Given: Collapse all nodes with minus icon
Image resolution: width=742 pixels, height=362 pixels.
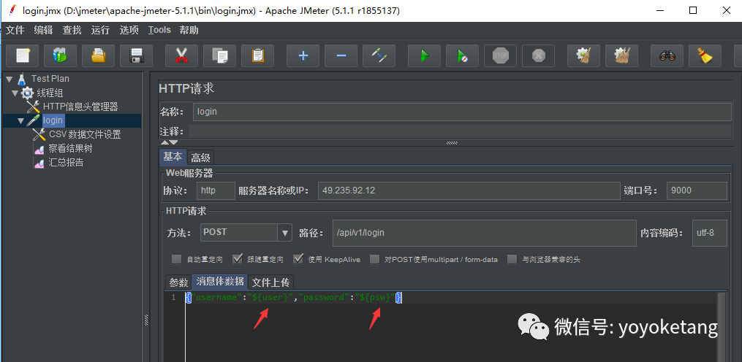Looking at the screenshot, I should pyautogui.click(x=341, y=55).
